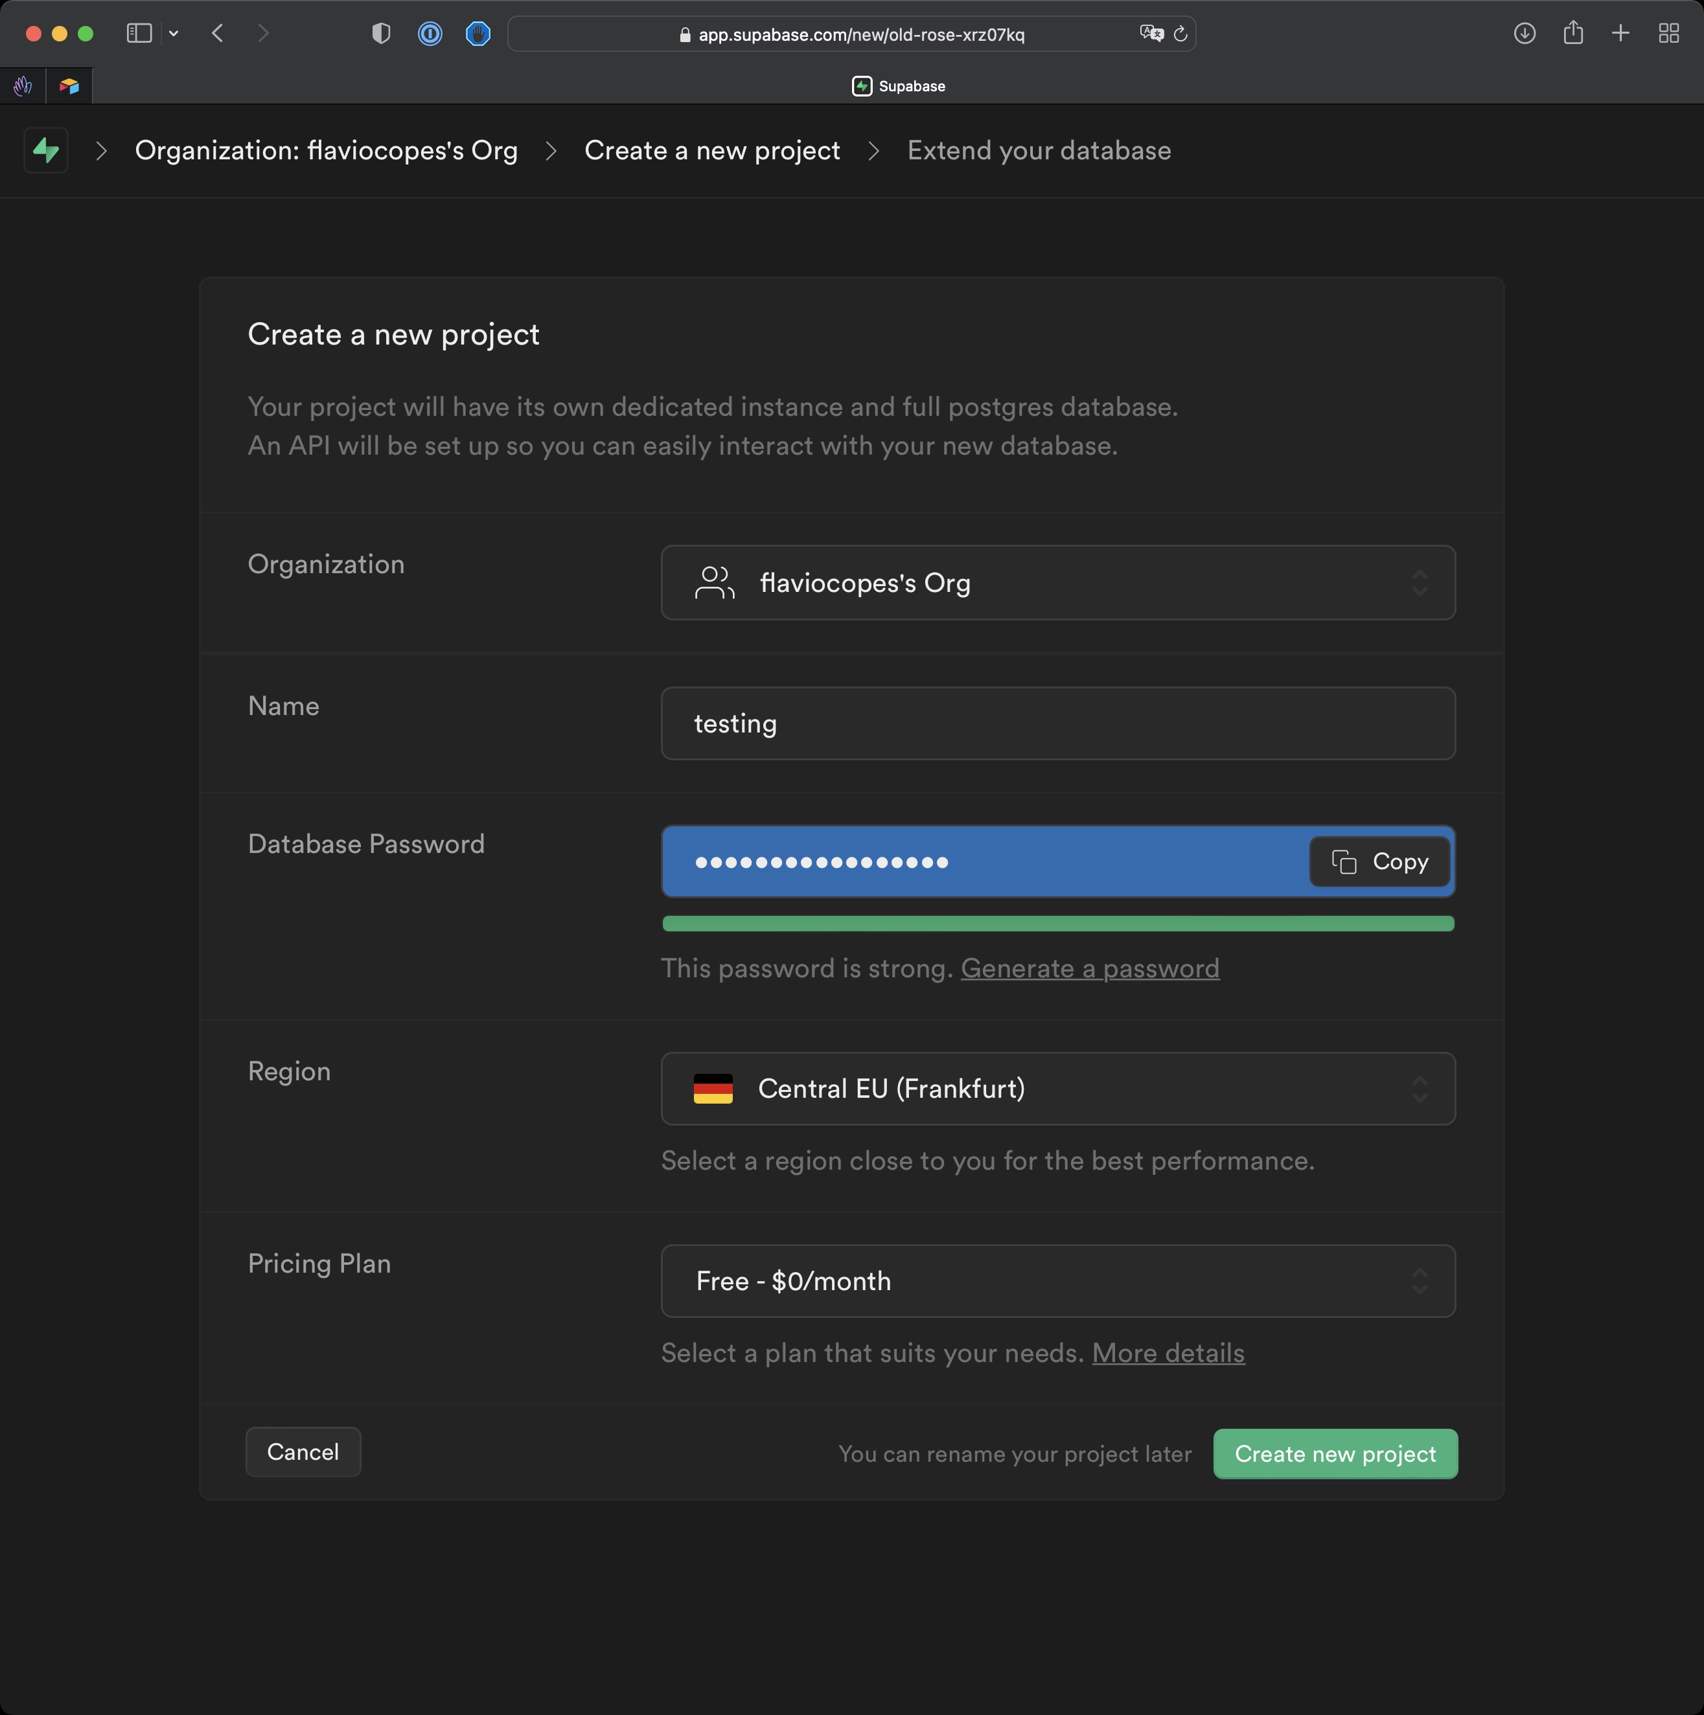Click the Share icon in Safari toolbar
Viewport: 1704px width, 1715px height.
(x=1572, y=34)
